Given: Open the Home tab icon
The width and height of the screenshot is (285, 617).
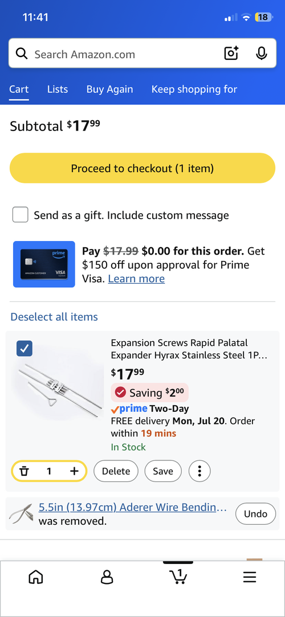Looking at the screenshot, I should (x=36, y=577).
